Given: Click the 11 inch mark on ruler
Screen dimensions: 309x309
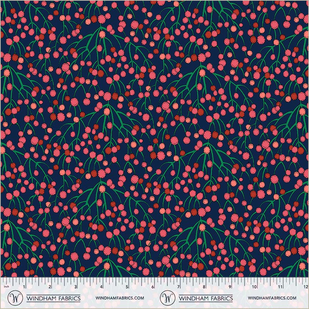Looking at the screenshot, I should 281,287.
